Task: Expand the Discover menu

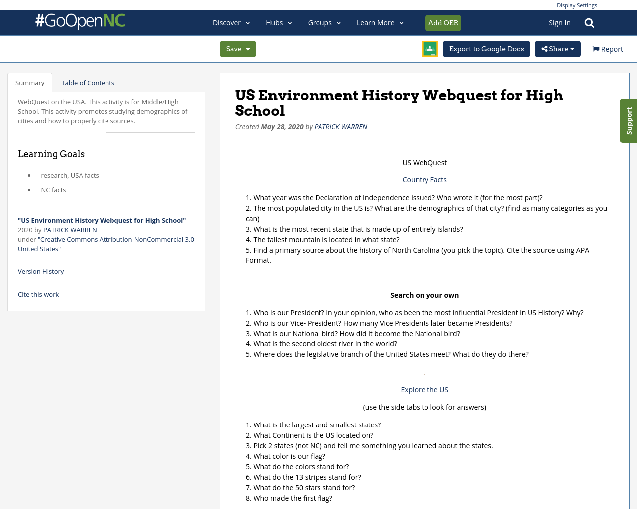Action: pos(230,22)
